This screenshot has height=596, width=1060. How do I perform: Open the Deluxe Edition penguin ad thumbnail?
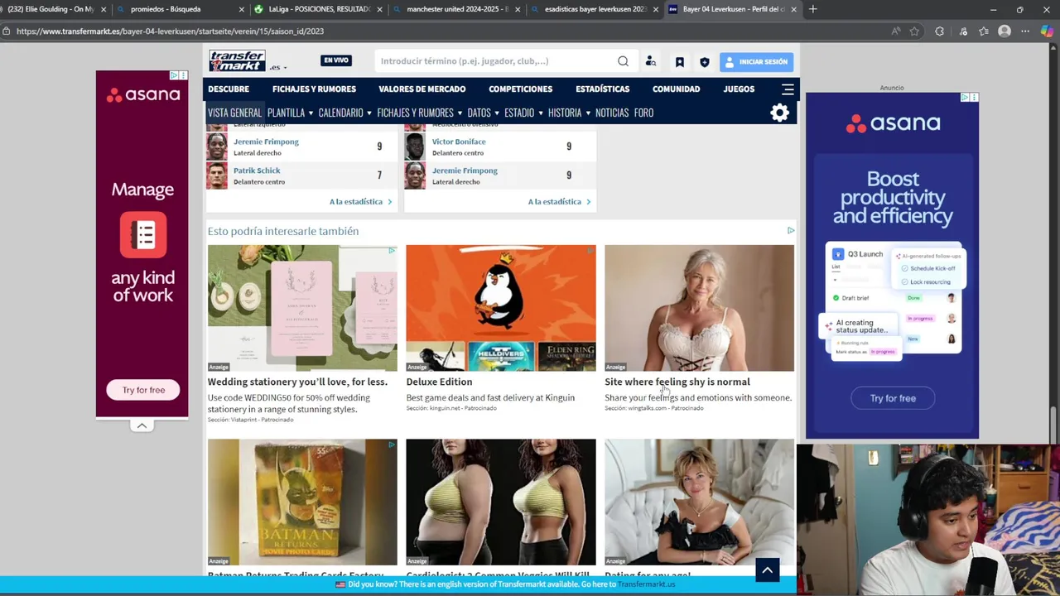[501, 308]
